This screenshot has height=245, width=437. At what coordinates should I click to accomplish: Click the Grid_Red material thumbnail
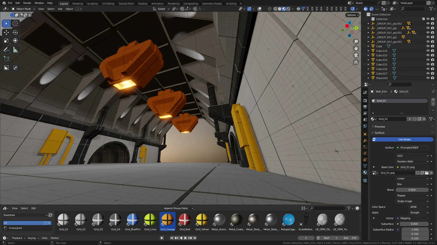click(185, 222)
